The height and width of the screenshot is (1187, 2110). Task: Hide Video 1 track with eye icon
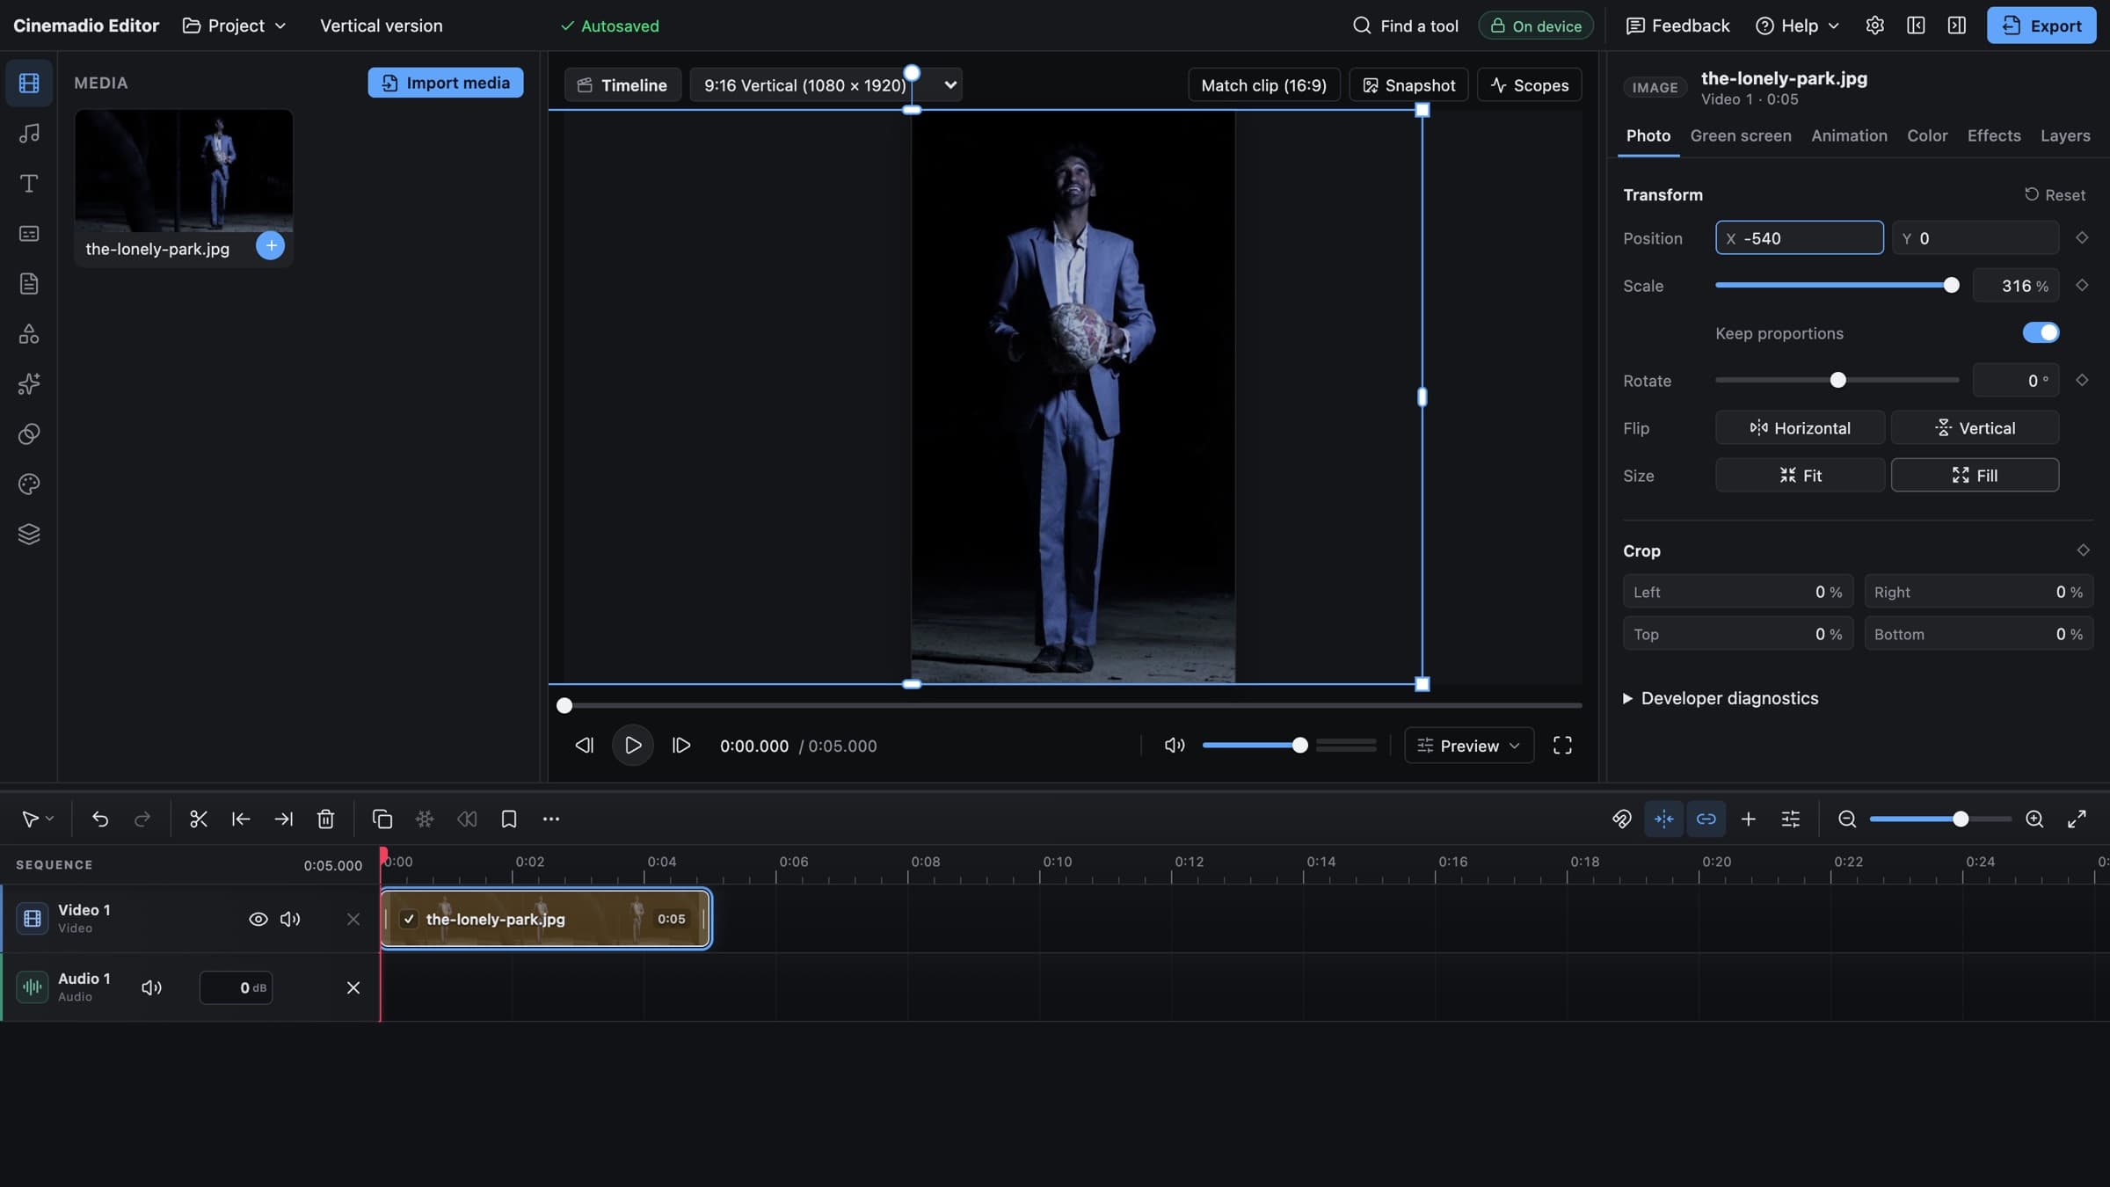click(x=258, y=920)
